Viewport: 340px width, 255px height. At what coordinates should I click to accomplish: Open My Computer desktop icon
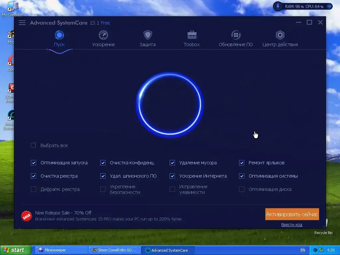point(13,9)
